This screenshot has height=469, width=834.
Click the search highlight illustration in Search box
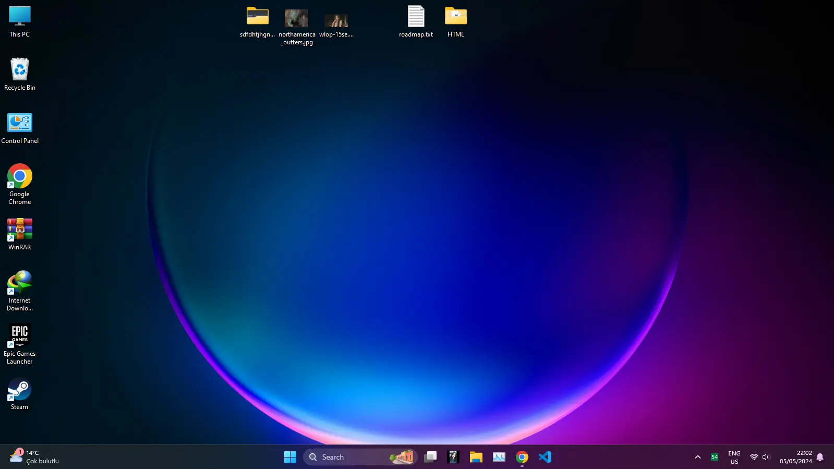click(x=402, y=457)
